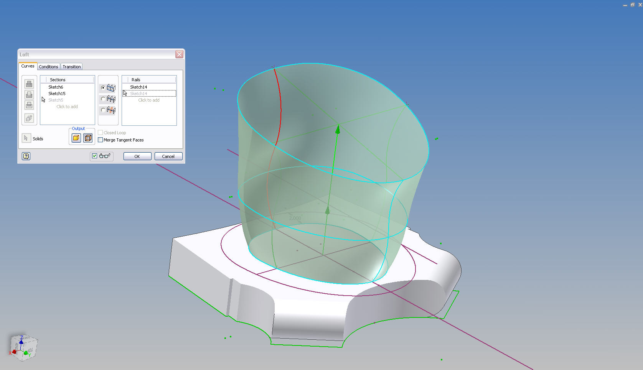Restore down the application window
The image size is (643, 370).
point(632,5)
